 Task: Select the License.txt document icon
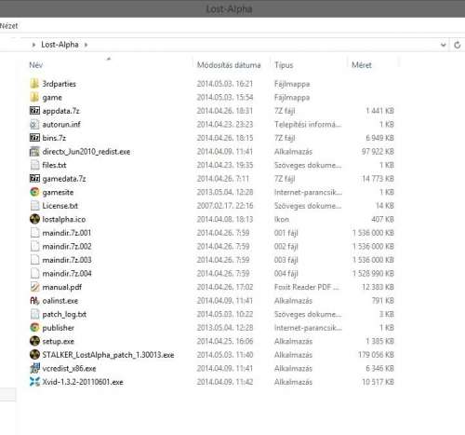click(34, 206)
